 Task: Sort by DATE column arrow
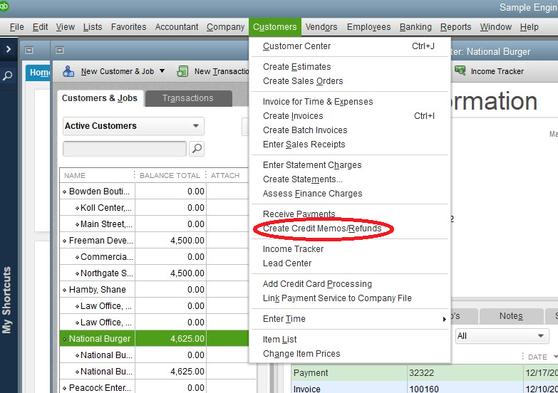click(555, 357)
